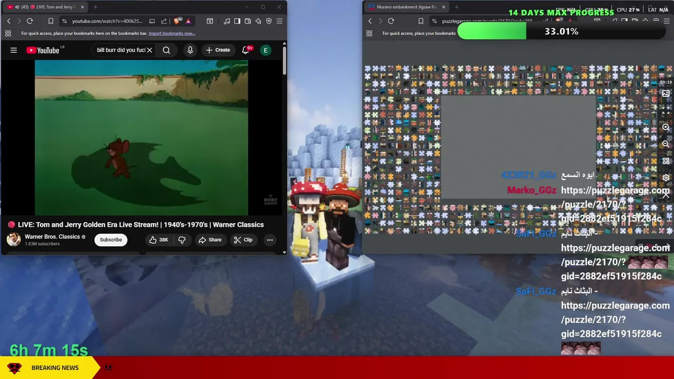The height and width of the screenshot is (379, 674).
Task: Share the Tom and Jerry video
Action: [x=210, y=240]
